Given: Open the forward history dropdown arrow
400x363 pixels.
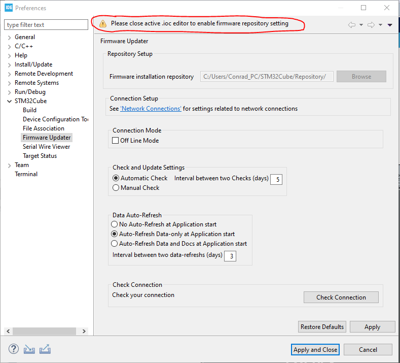Looking at the screenshot, I should coord(380,25).
